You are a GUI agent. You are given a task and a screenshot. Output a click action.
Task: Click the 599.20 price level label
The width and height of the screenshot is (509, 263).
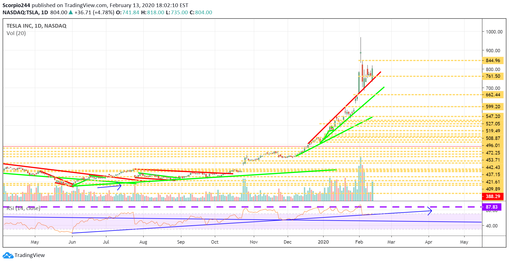click(493, 107)
